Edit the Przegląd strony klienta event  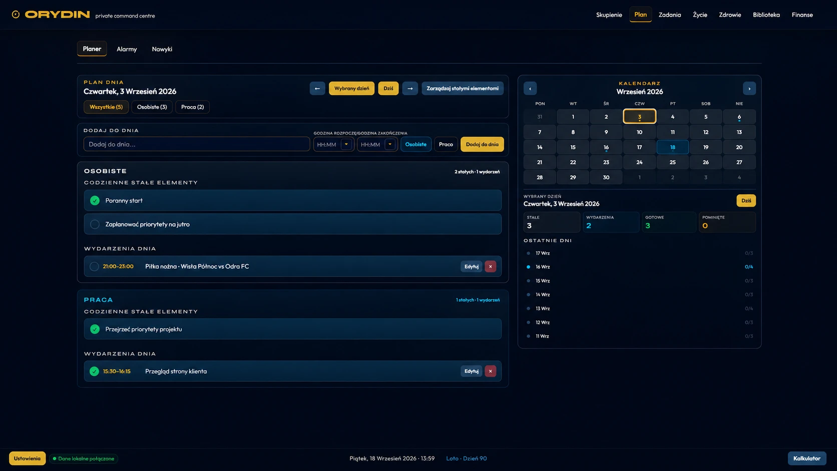pos(472,371)
